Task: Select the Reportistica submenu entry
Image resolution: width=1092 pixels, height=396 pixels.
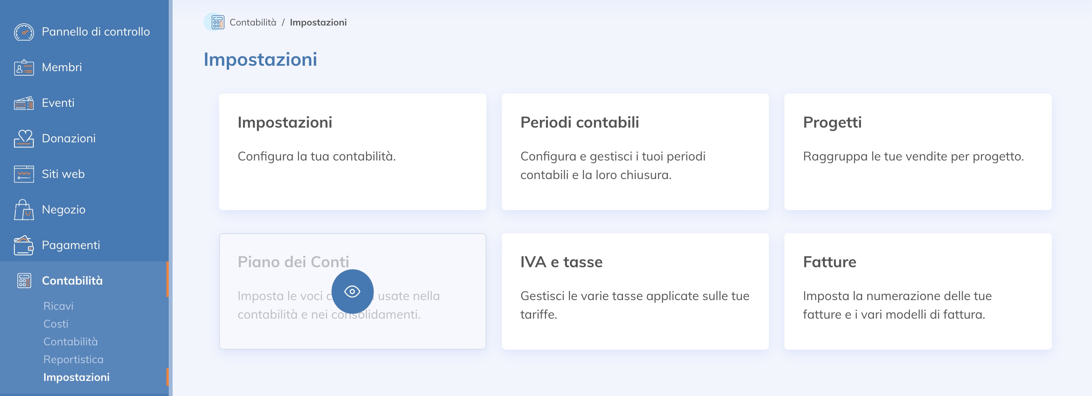Action: [74, 359]
